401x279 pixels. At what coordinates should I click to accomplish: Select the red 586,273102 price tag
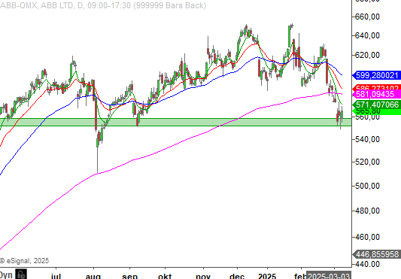pyautogui.click(x=377, y=88)
